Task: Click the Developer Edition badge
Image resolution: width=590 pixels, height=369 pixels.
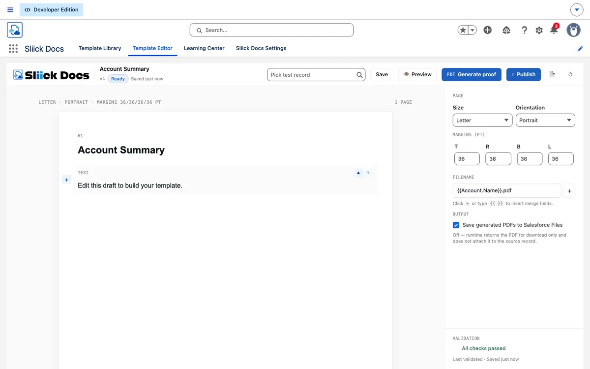Action: (x=52, y=10)
